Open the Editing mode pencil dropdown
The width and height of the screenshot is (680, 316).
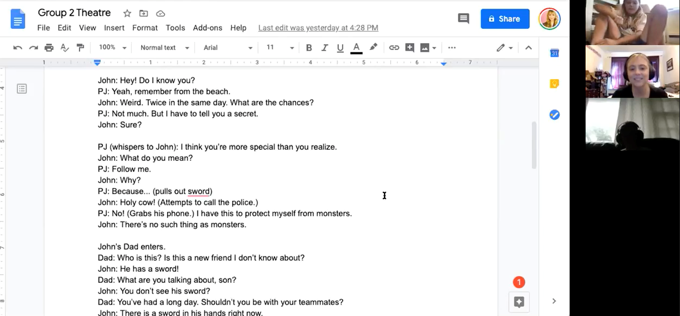tap(505, 48)
